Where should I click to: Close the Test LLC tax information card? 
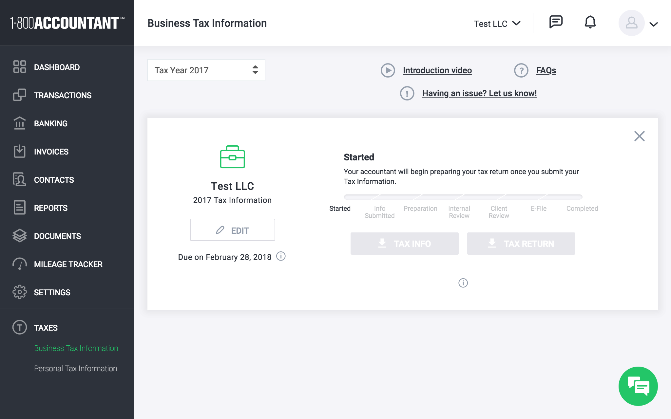pyautogui.click(x=639, y=136)
